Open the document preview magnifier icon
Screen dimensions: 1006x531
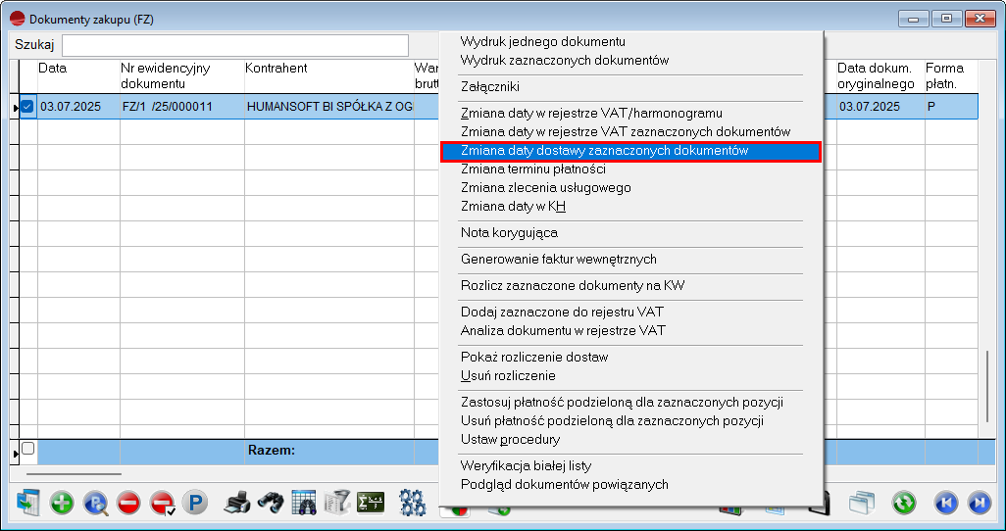click(x=95, y=503)
